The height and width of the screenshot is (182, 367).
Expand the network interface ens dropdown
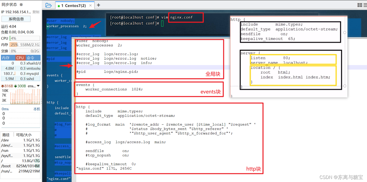click(x=38, y=86)
